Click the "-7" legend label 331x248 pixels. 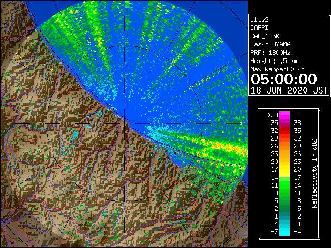click(x=274, y=232)
